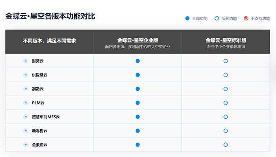Click the 不支持功能 red cross icon
The width and height of the screenshot is (276, 157).
(x=246, y=18)
